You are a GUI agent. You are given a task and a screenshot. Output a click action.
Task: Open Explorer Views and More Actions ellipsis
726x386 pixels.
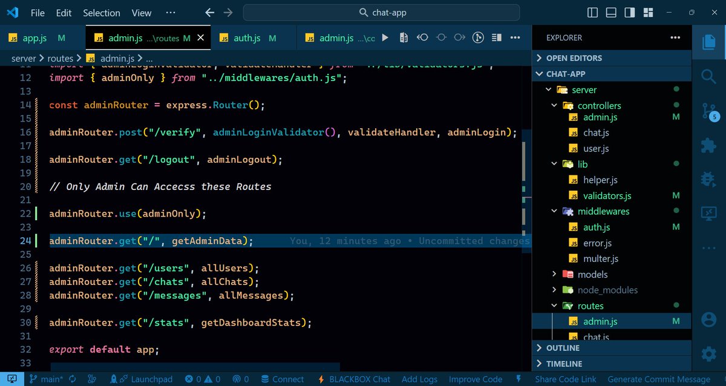pyautogui.click(x=675, y=38)
